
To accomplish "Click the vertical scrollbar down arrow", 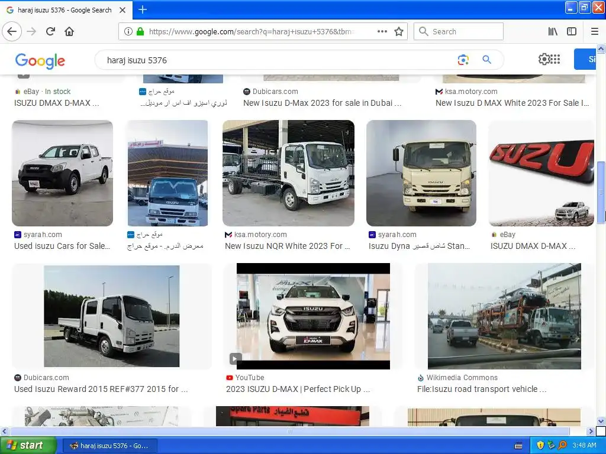I will [x=601, y=421].
